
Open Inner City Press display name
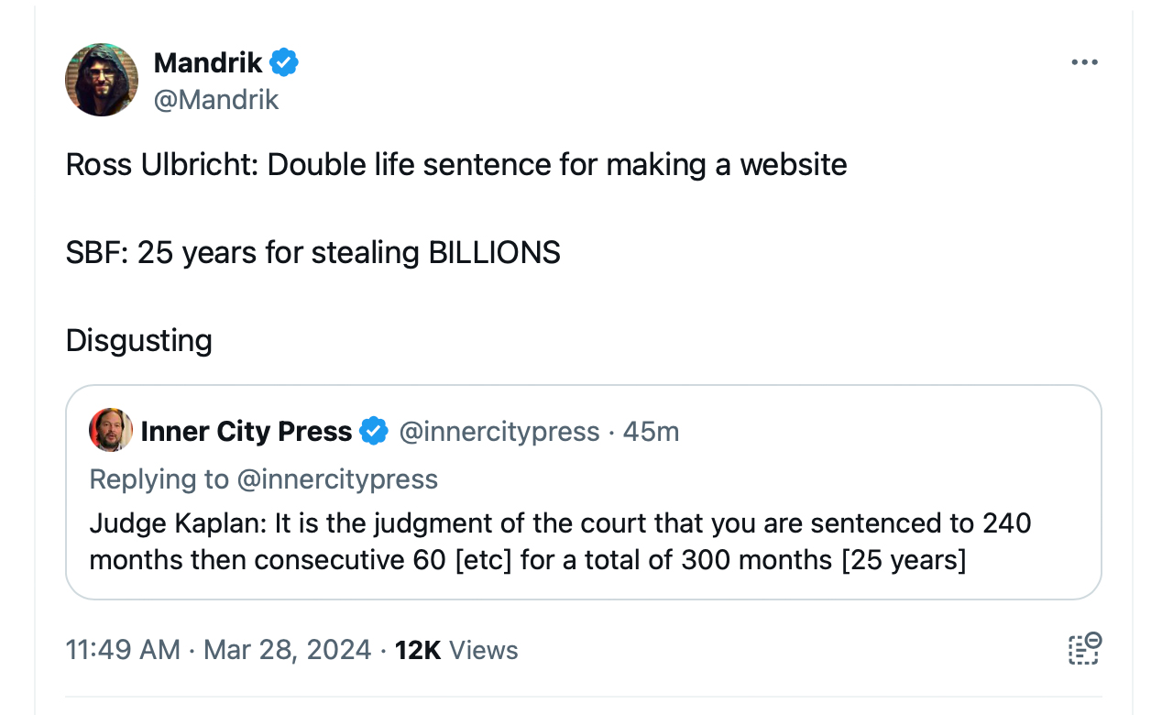247,431
